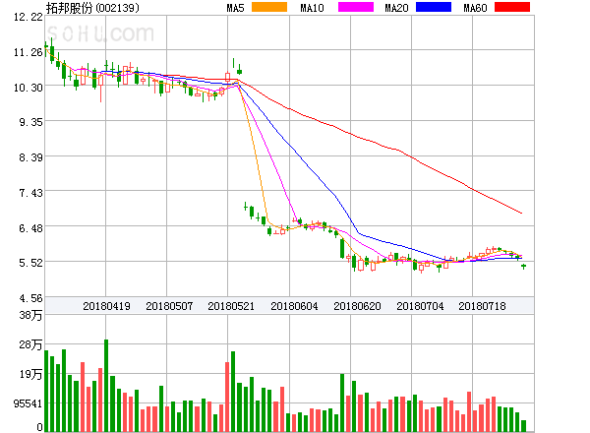Screen dimensions: 590x433
Task: Click the 7.43 price axis label
Action: click(30, 193)
